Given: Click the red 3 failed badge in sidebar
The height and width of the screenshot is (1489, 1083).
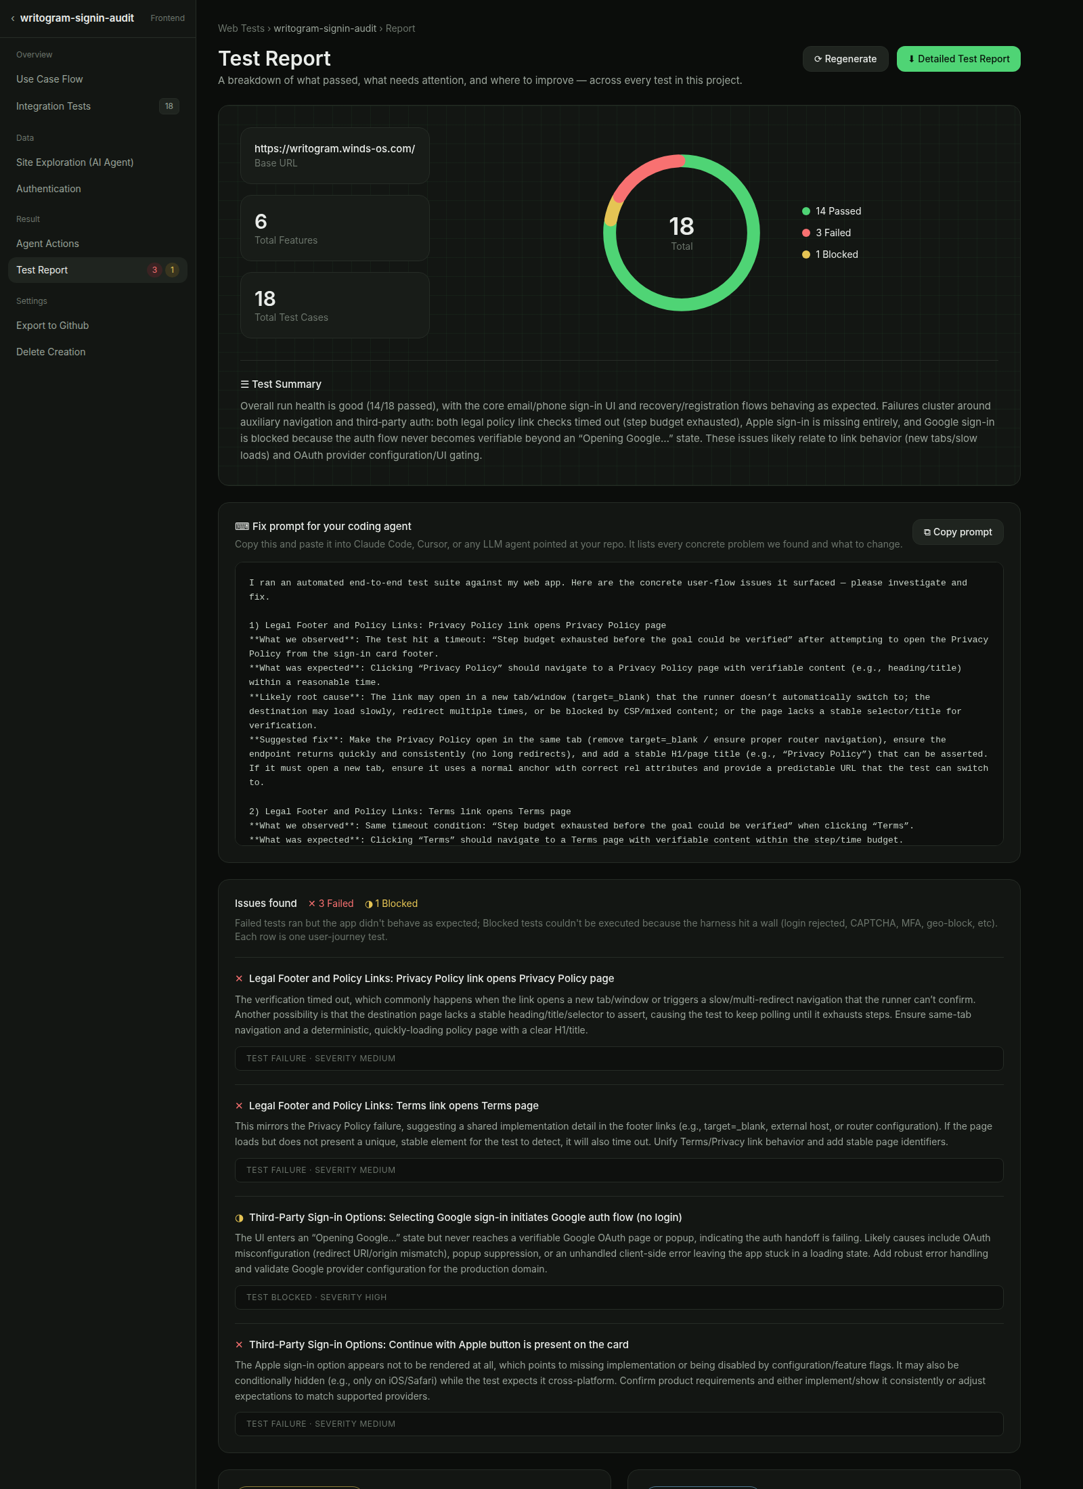Looking at the screenshot, I should tap(154, 270).
